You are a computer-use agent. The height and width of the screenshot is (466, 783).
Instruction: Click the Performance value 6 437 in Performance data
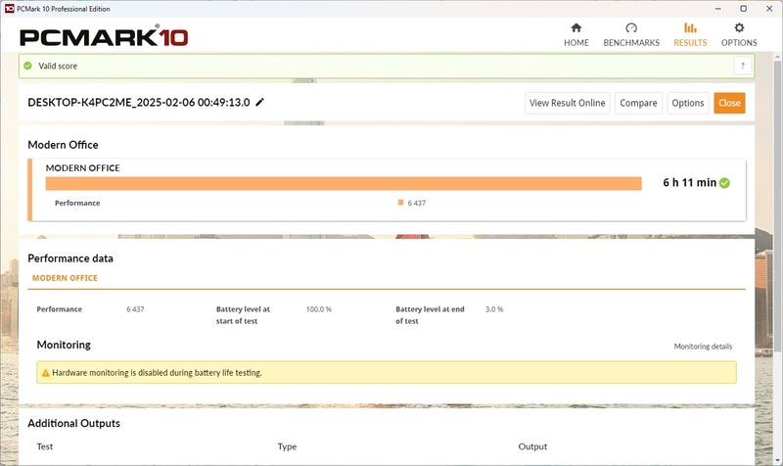(x=135, y=309)
